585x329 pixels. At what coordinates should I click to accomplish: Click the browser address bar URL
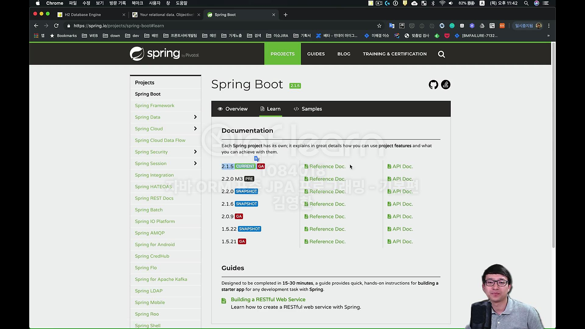point(119,26)
